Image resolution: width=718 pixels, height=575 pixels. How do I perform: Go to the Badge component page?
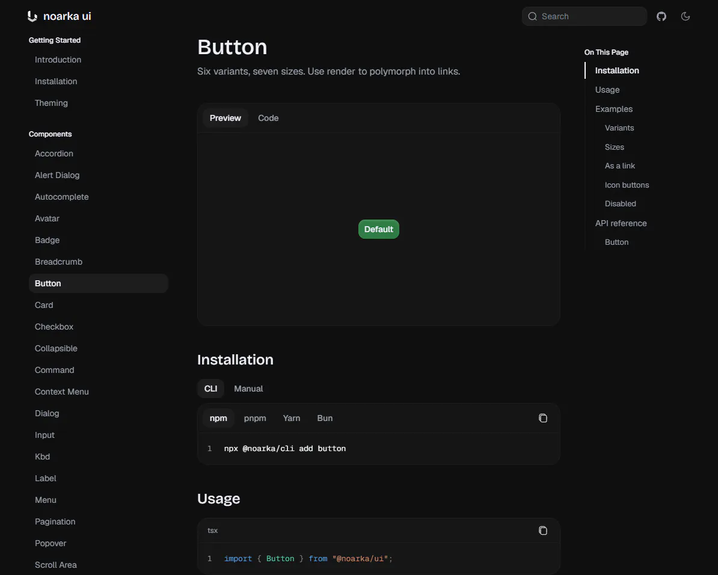tap(47, 240)
